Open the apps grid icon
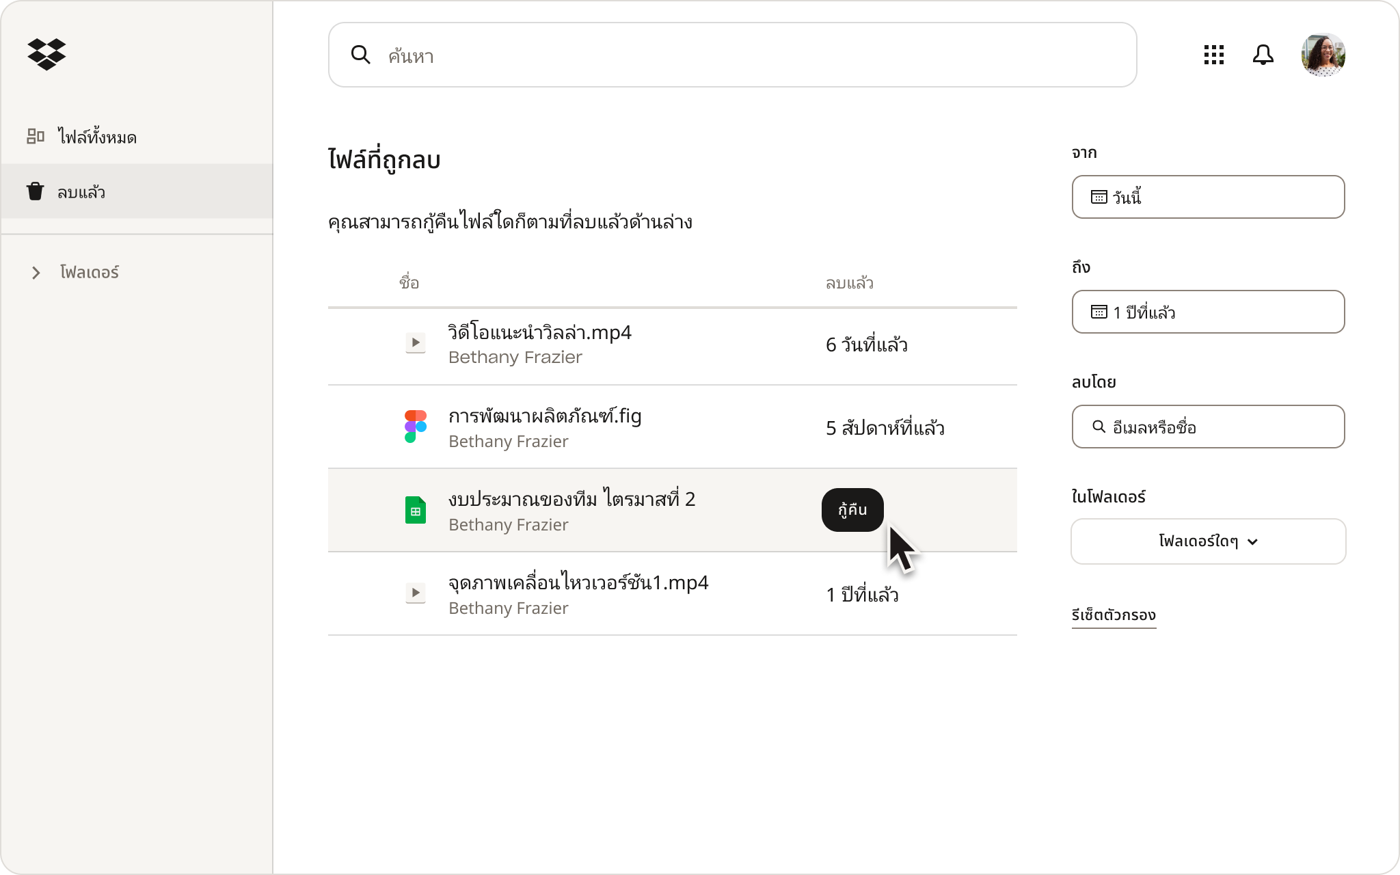1400x875 pixels. click(x=1213, y=55)
